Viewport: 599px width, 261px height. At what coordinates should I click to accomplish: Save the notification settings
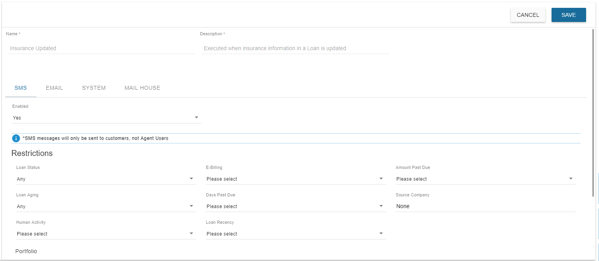point(568,15)
